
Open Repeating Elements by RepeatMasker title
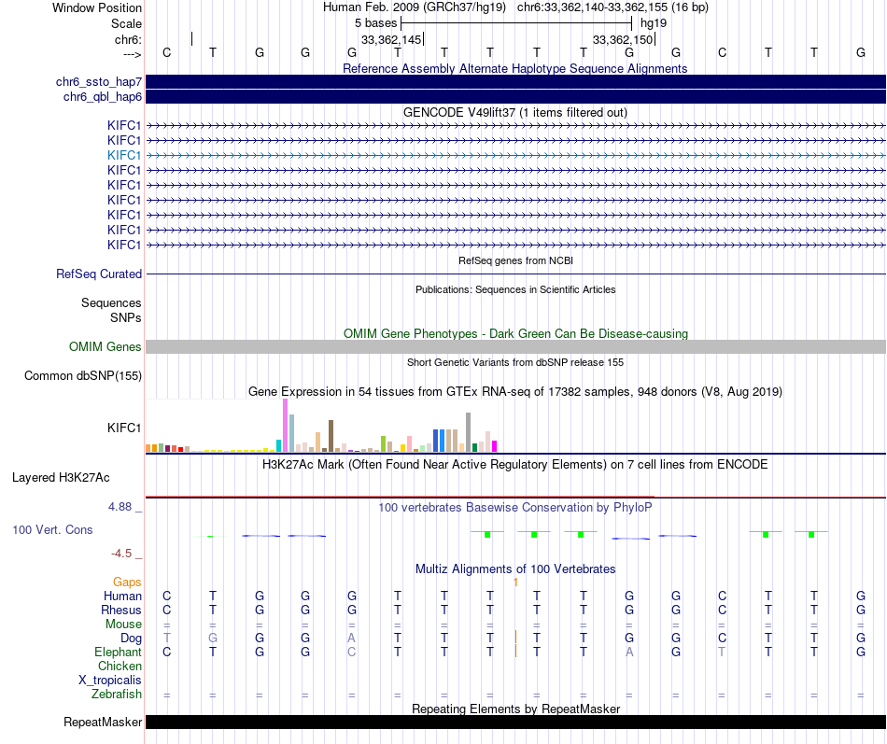tap(516, 709)
